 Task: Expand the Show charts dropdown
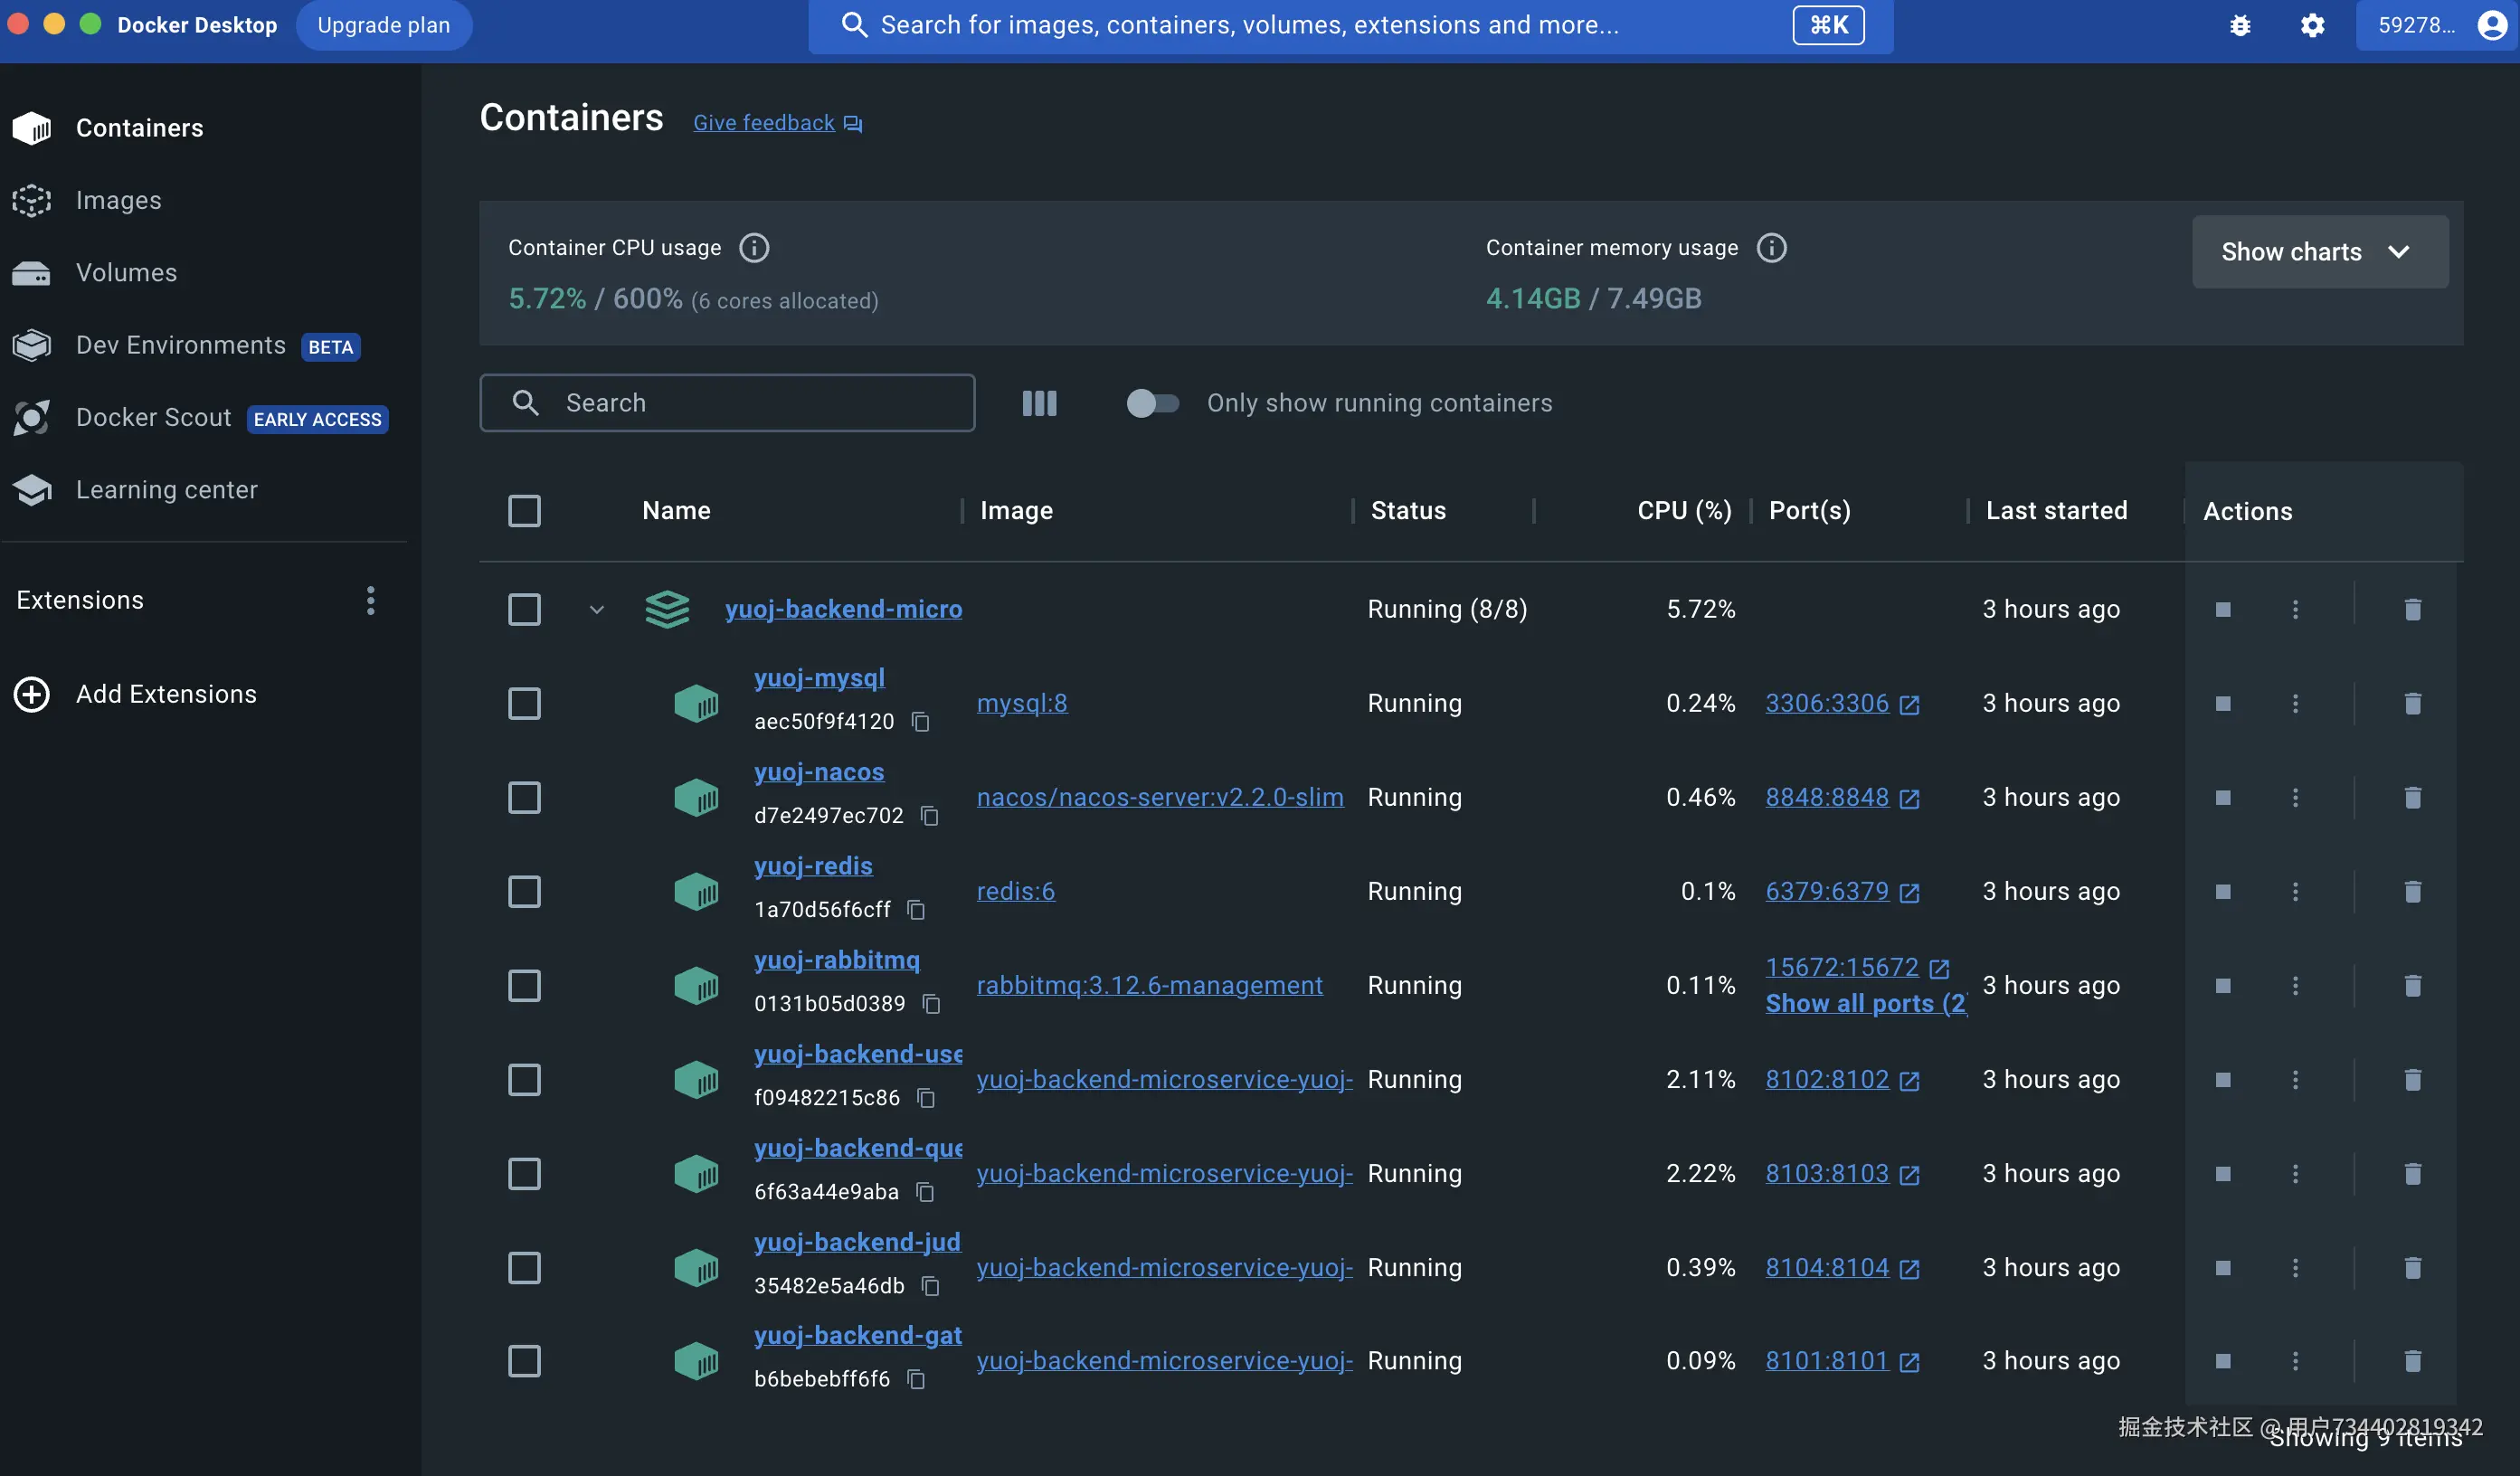point(2320,252)
